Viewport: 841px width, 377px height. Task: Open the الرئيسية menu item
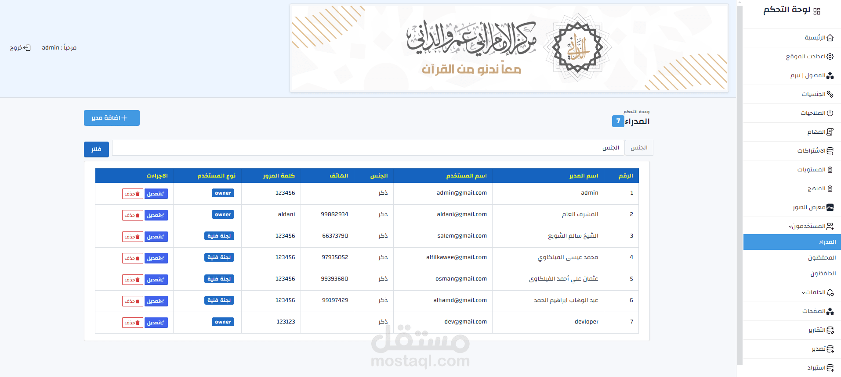(792, 38)
